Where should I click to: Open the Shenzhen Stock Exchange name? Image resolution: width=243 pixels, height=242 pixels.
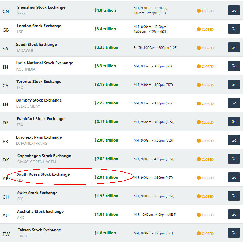pyautogui.click(x=41, y=7)
